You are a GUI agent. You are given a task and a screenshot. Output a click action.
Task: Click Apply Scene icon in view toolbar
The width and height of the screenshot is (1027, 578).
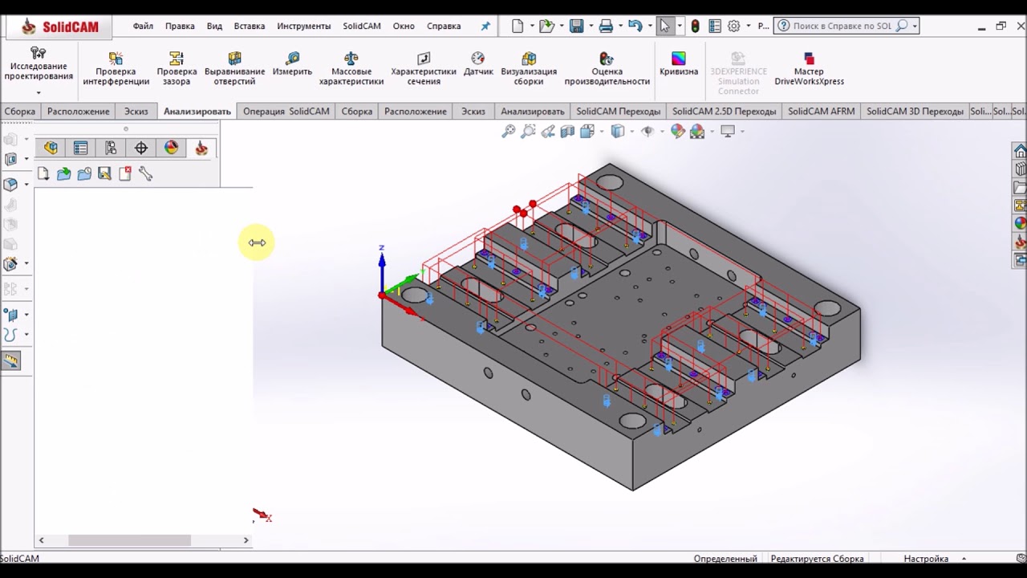(x=697, y=131)
